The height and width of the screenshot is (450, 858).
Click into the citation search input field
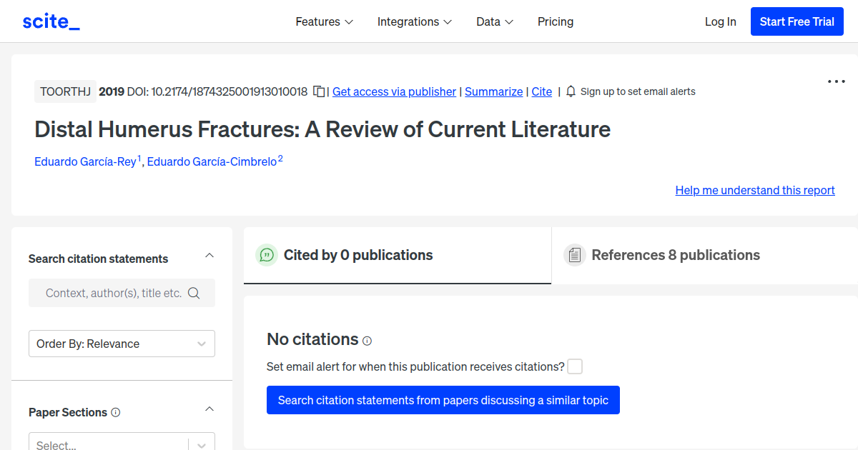[113, 293]
